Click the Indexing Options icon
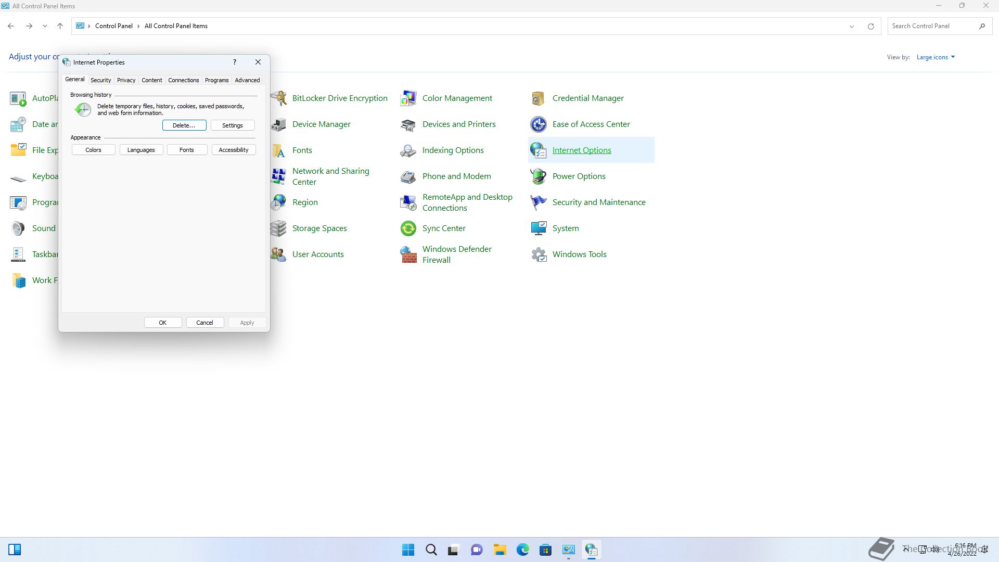 pos(408,150)
